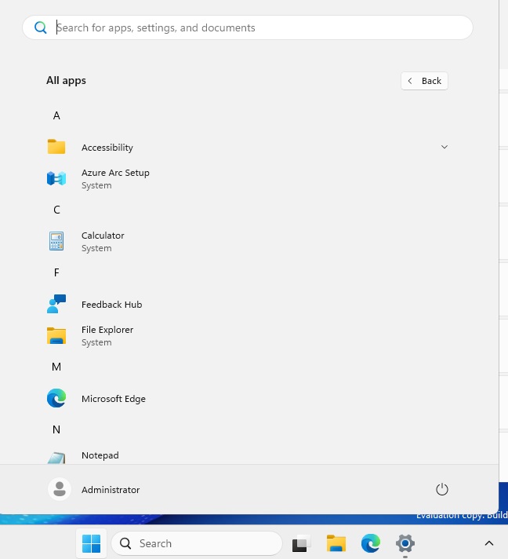Open Settings gear on the taskbar

point(405,543)
